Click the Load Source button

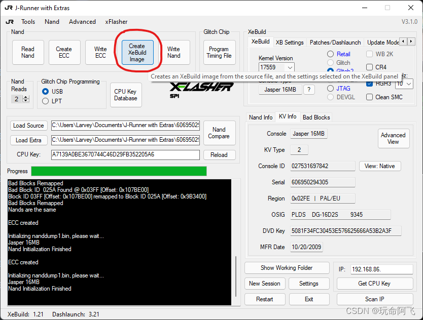pyautogui.click(x=28, y=126)
